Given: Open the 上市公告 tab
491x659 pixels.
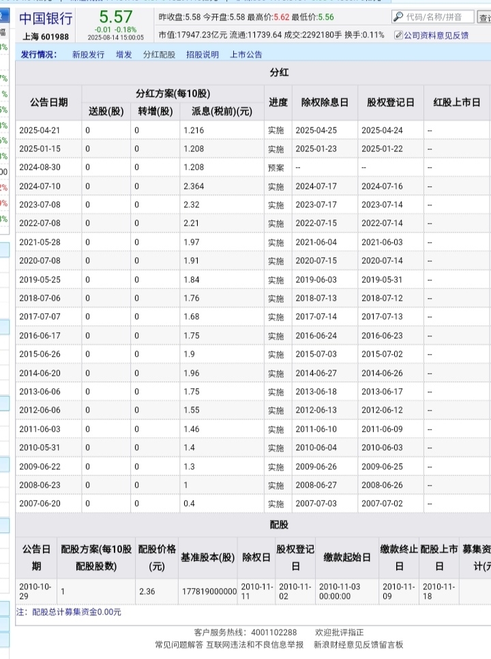Looking at the screenshot, I should pyautogui.click(x=246, y=54).
